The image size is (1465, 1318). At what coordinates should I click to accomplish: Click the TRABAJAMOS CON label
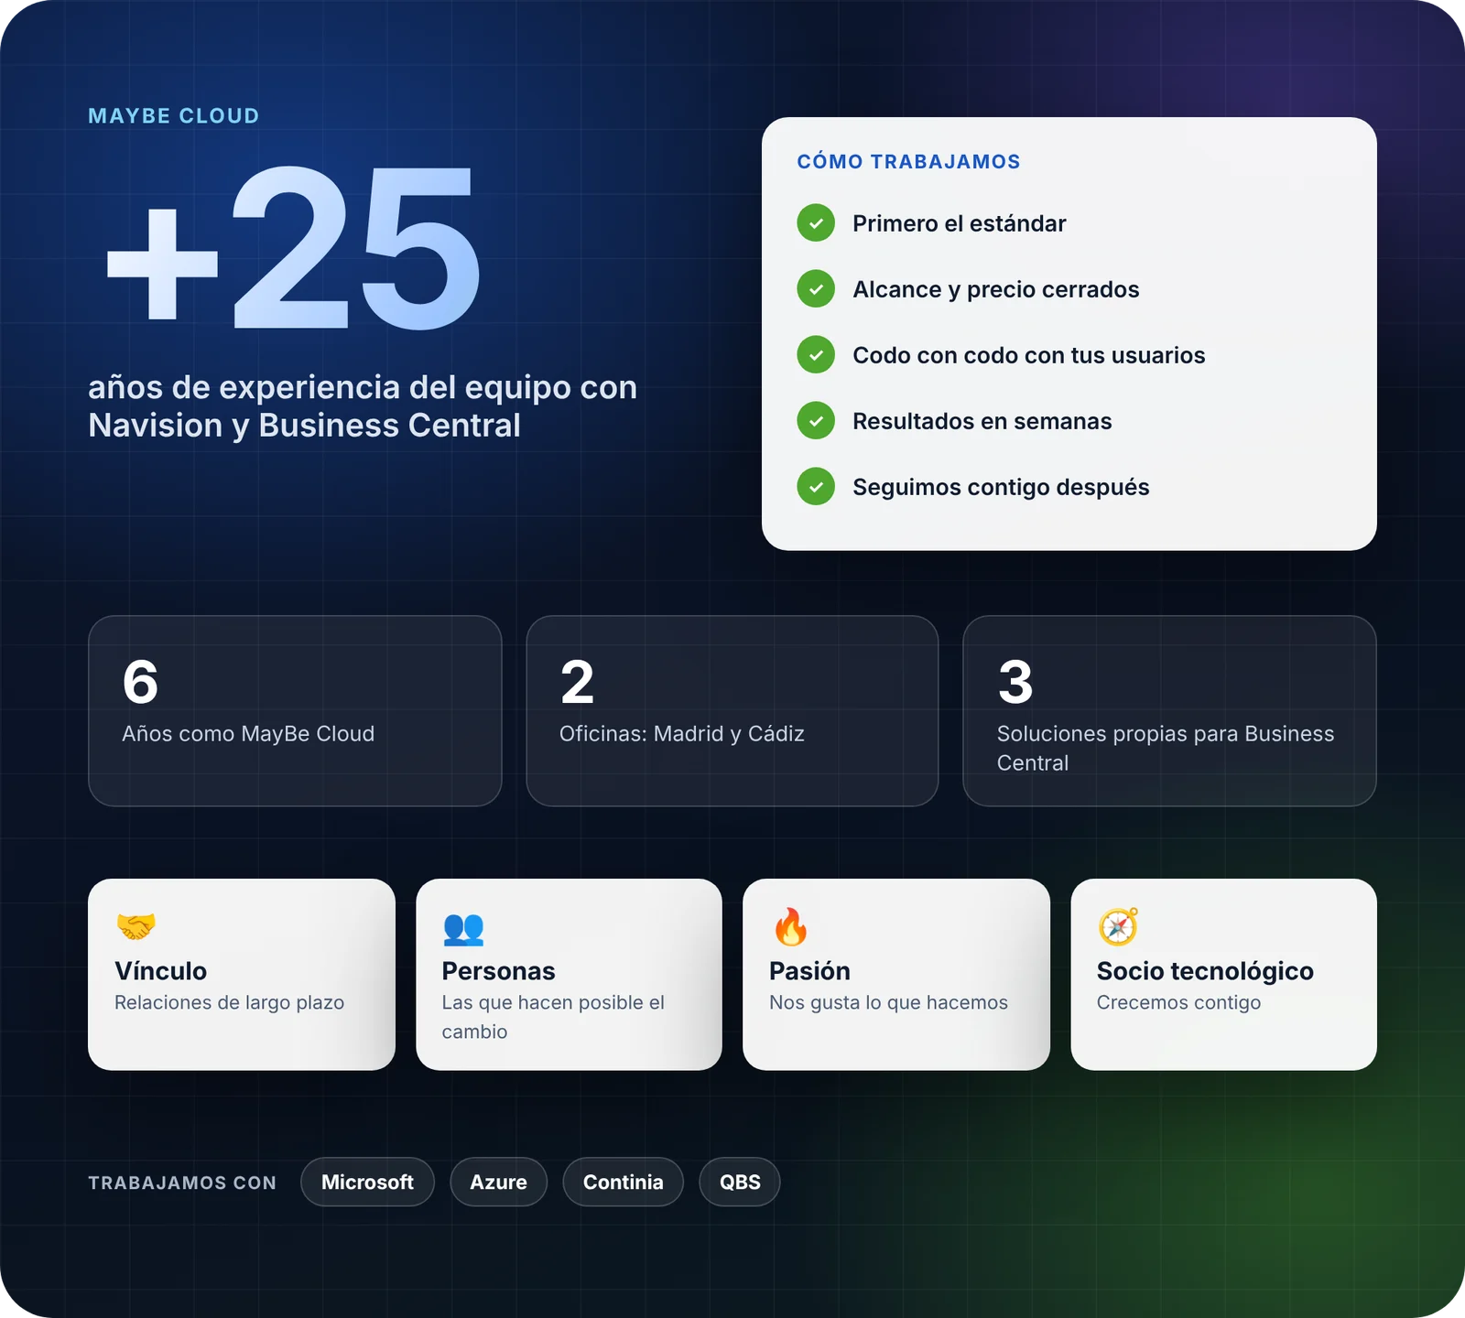(182, 1183)
